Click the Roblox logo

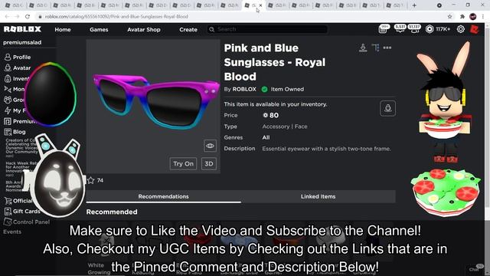pos(22,29)
